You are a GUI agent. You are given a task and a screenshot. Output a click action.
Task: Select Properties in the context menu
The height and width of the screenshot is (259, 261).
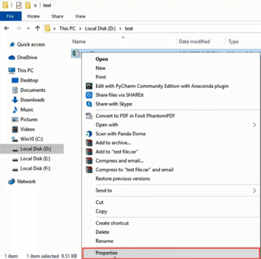pos(171,253)
